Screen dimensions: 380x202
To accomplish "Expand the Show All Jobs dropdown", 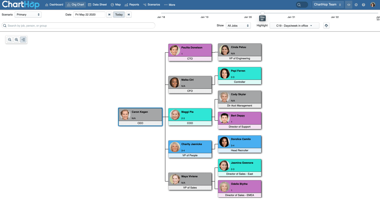I will [238, 26].
